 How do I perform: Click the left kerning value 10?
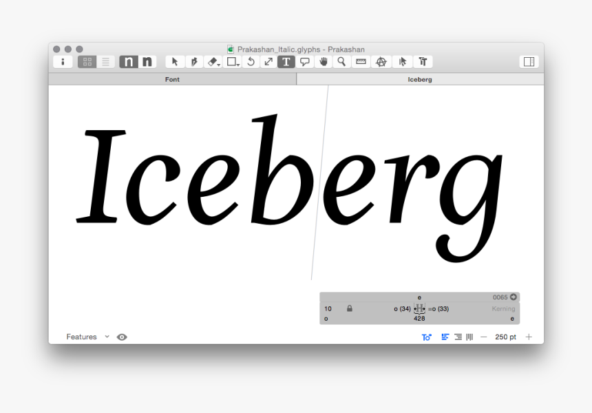tap(328, 309)
